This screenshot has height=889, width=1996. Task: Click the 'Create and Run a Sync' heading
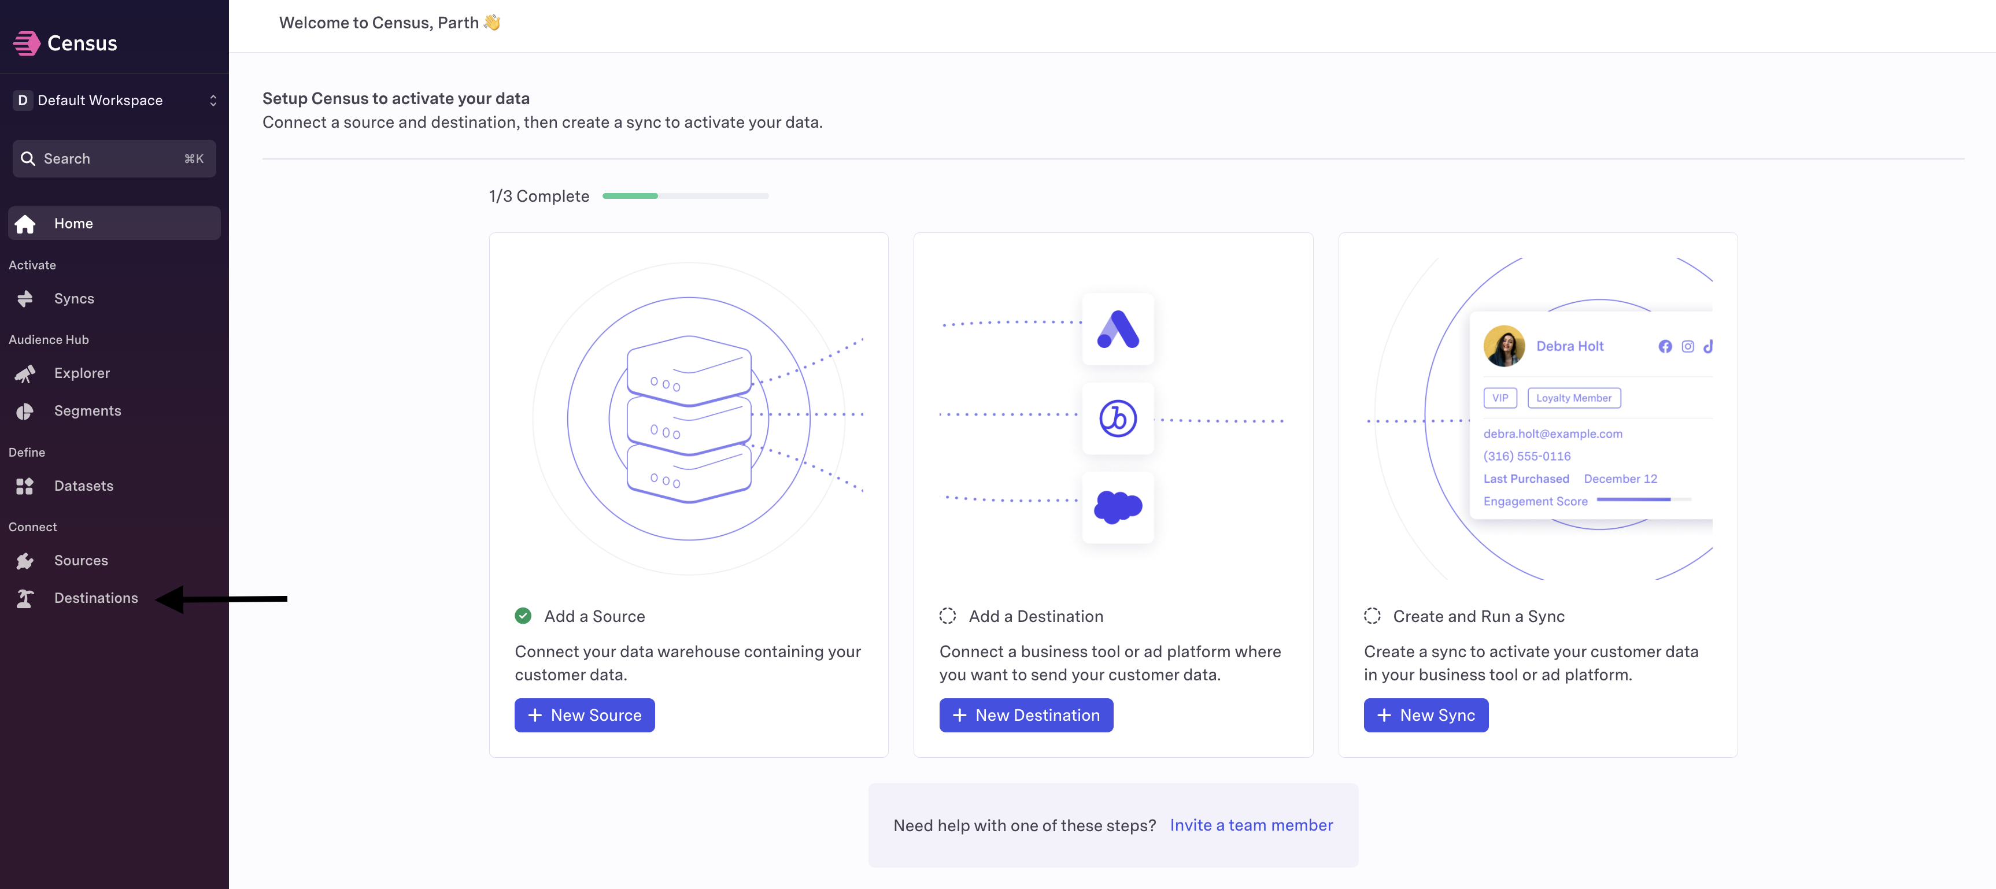1478,616
